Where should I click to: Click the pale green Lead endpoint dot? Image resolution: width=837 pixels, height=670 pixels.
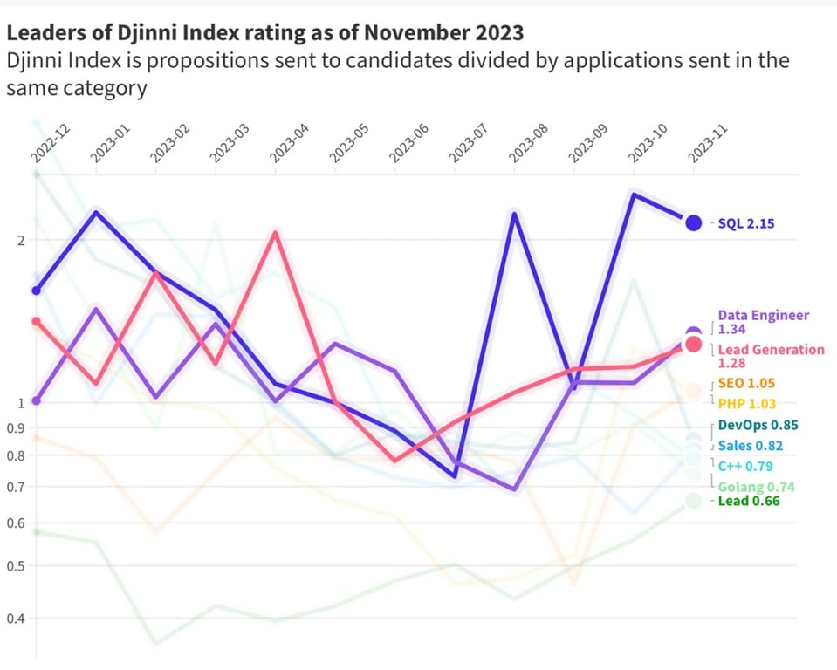point(694,501)
